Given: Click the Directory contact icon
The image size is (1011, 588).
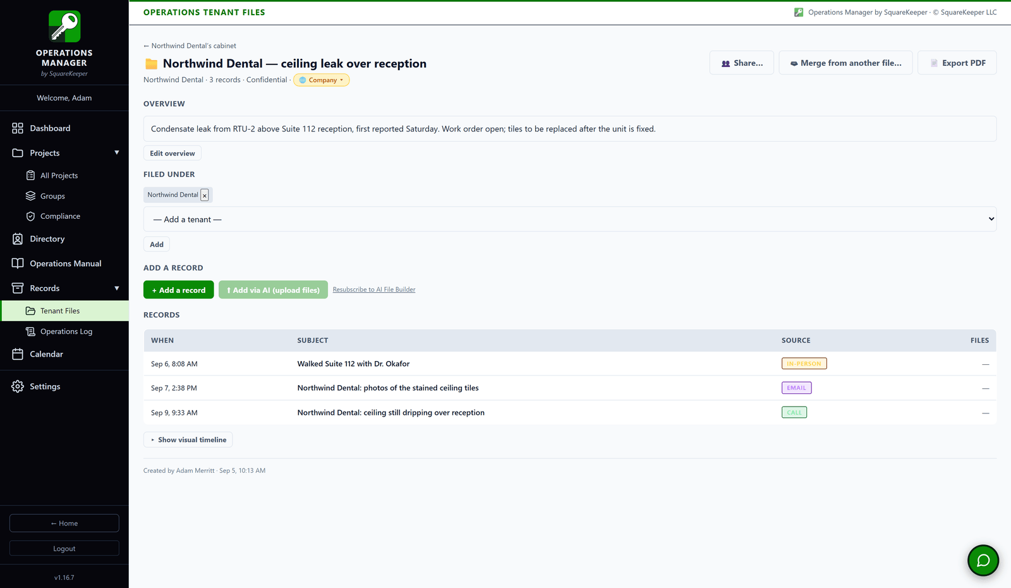Looking at the screenshot, I should coord(18,239).
